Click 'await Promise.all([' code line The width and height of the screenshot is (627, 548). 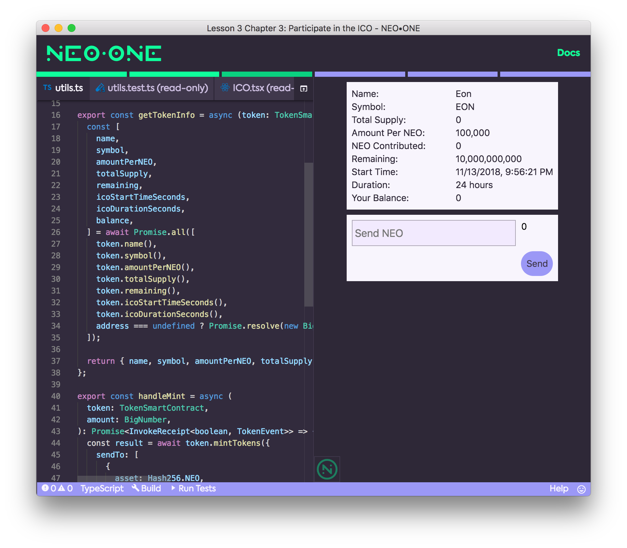(150, 232)
